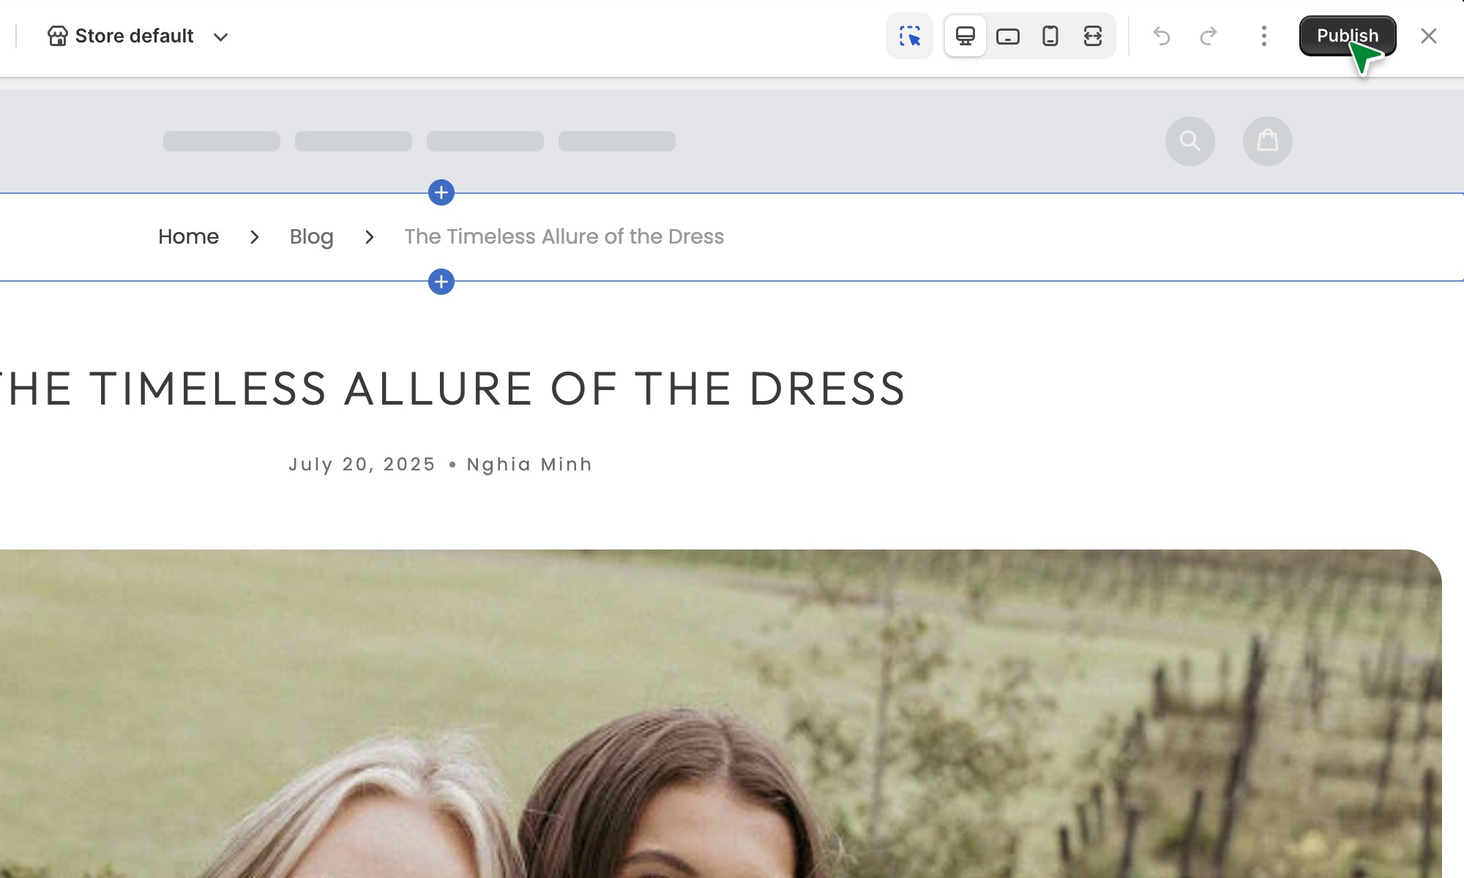Switch to tablet preview mode

1007,36
